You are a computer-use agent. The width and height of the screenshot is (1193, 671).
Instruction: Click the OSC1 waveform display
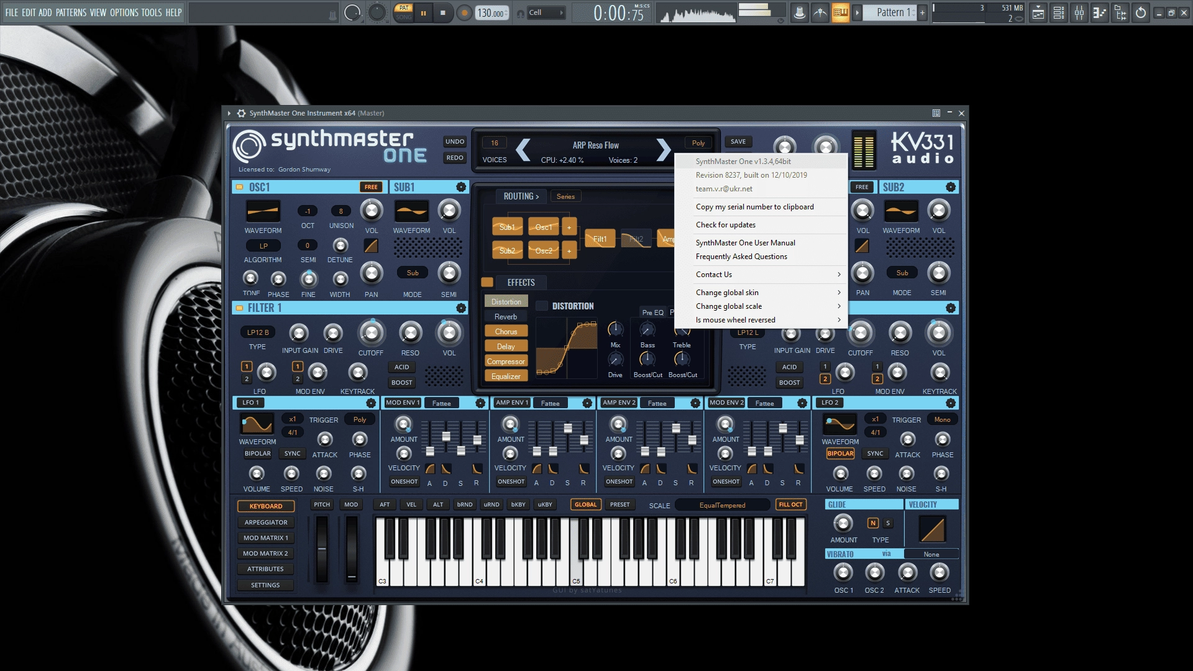[x=263, y=212]
